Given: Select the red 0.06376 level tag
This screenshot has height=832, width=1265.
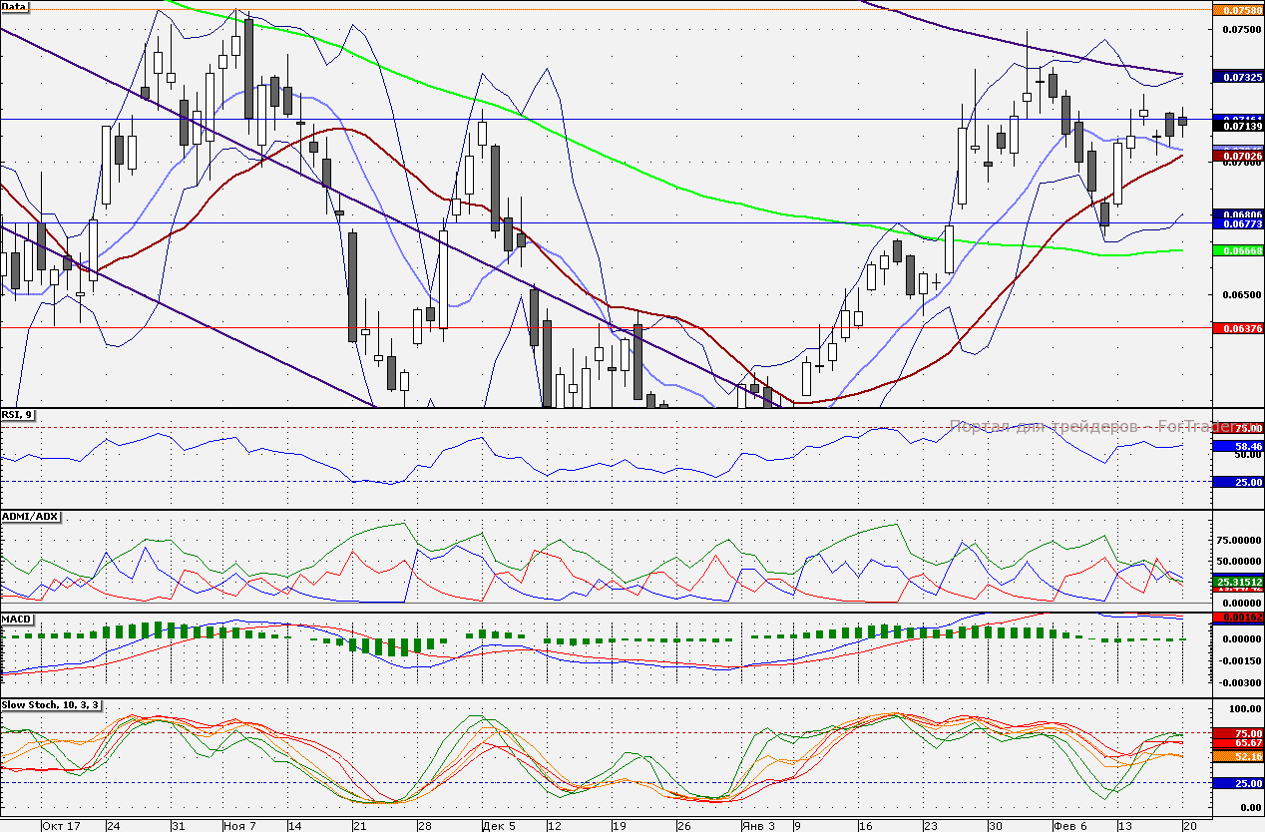Looking at the screenshot, I should point(1236,328).
